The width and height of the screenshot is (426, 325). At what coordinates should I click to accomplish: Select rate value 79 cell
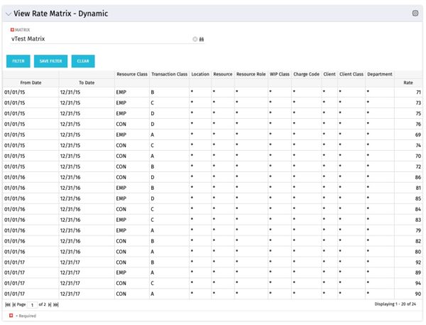pyautogui.click(x=408, y=230)
